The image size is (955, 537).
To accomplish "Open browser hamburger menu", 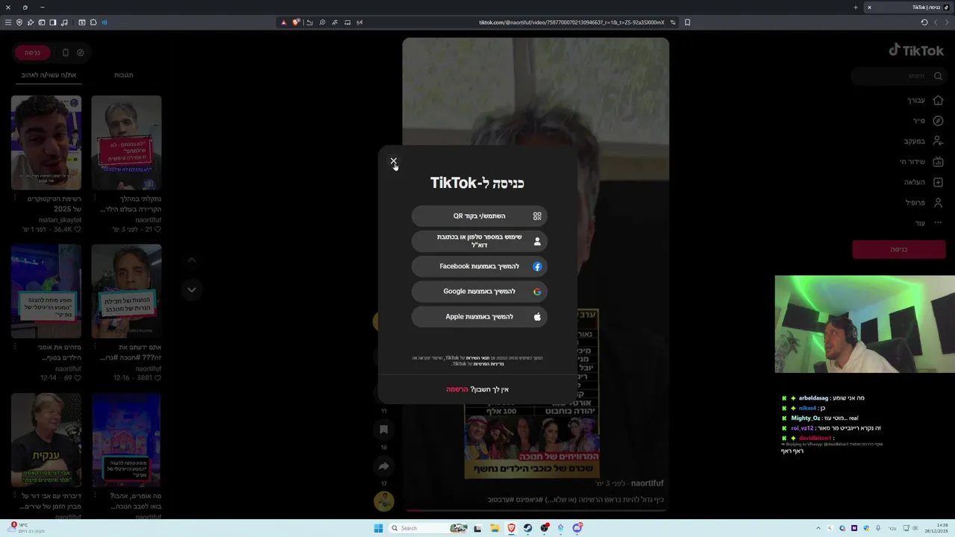I will pos(8,22).
